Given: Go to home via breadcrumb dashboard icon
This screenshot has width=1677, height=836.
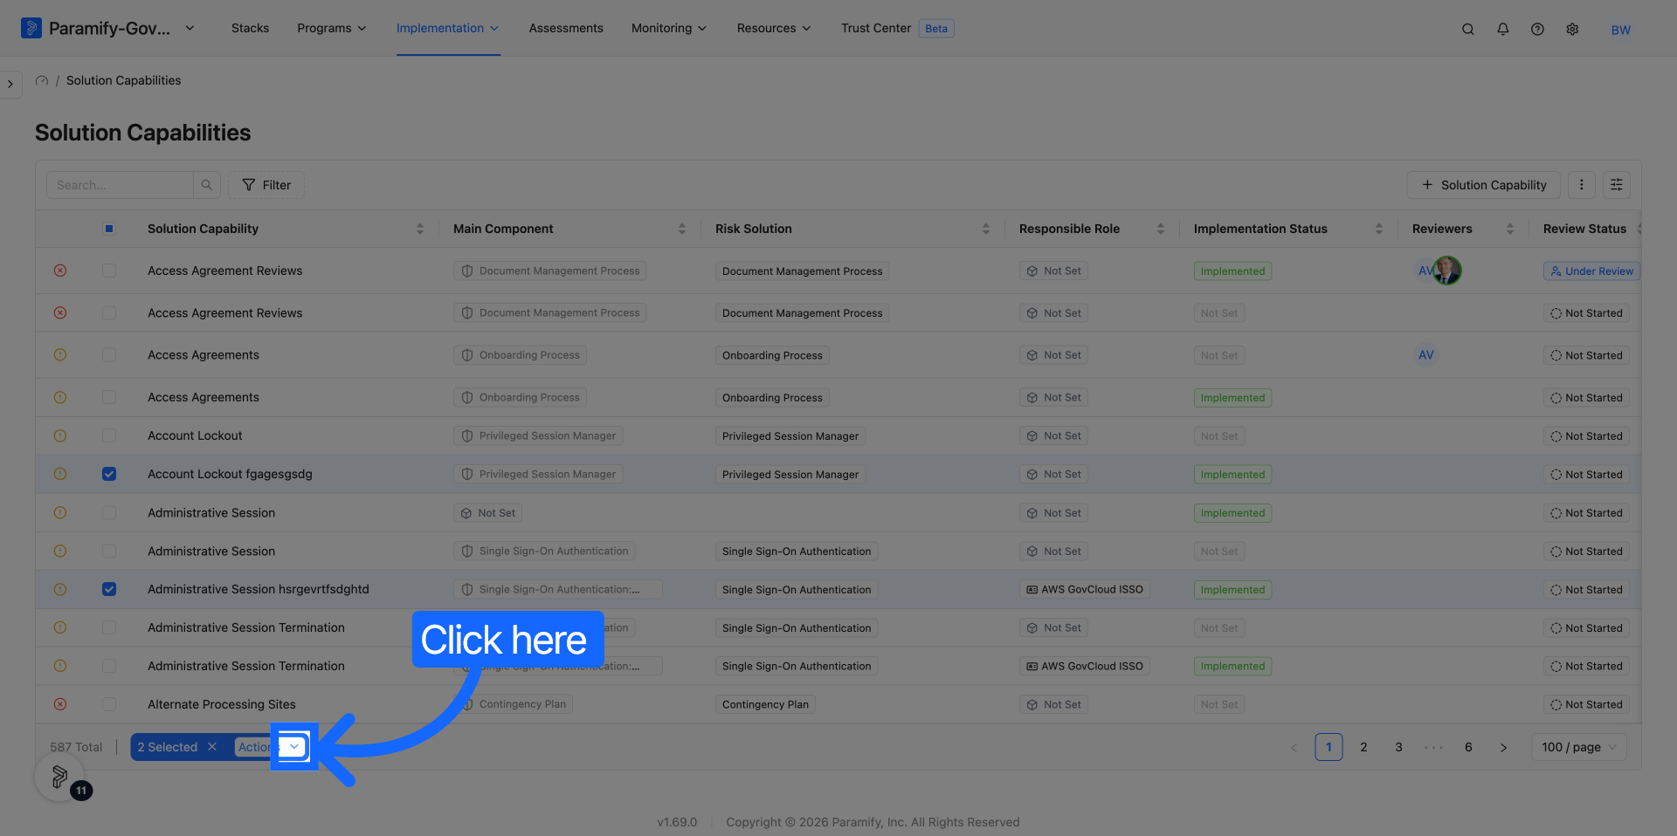Looking at the screenshot, I should (41, 80).
